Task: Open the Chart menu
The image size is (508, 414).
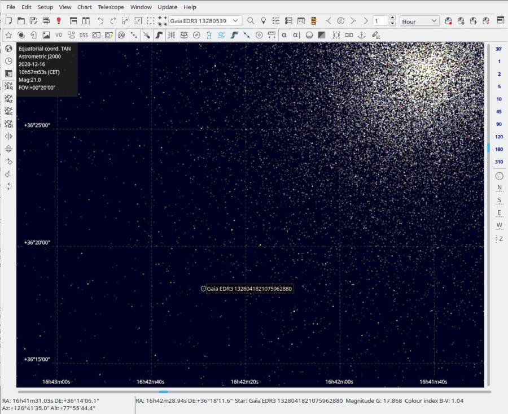Action: pyautogui.click(x=85, y=7)
